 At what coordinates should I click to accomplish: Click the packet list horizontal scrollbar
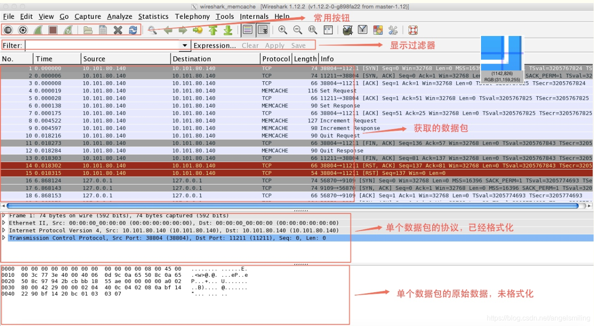coord(293,205)
